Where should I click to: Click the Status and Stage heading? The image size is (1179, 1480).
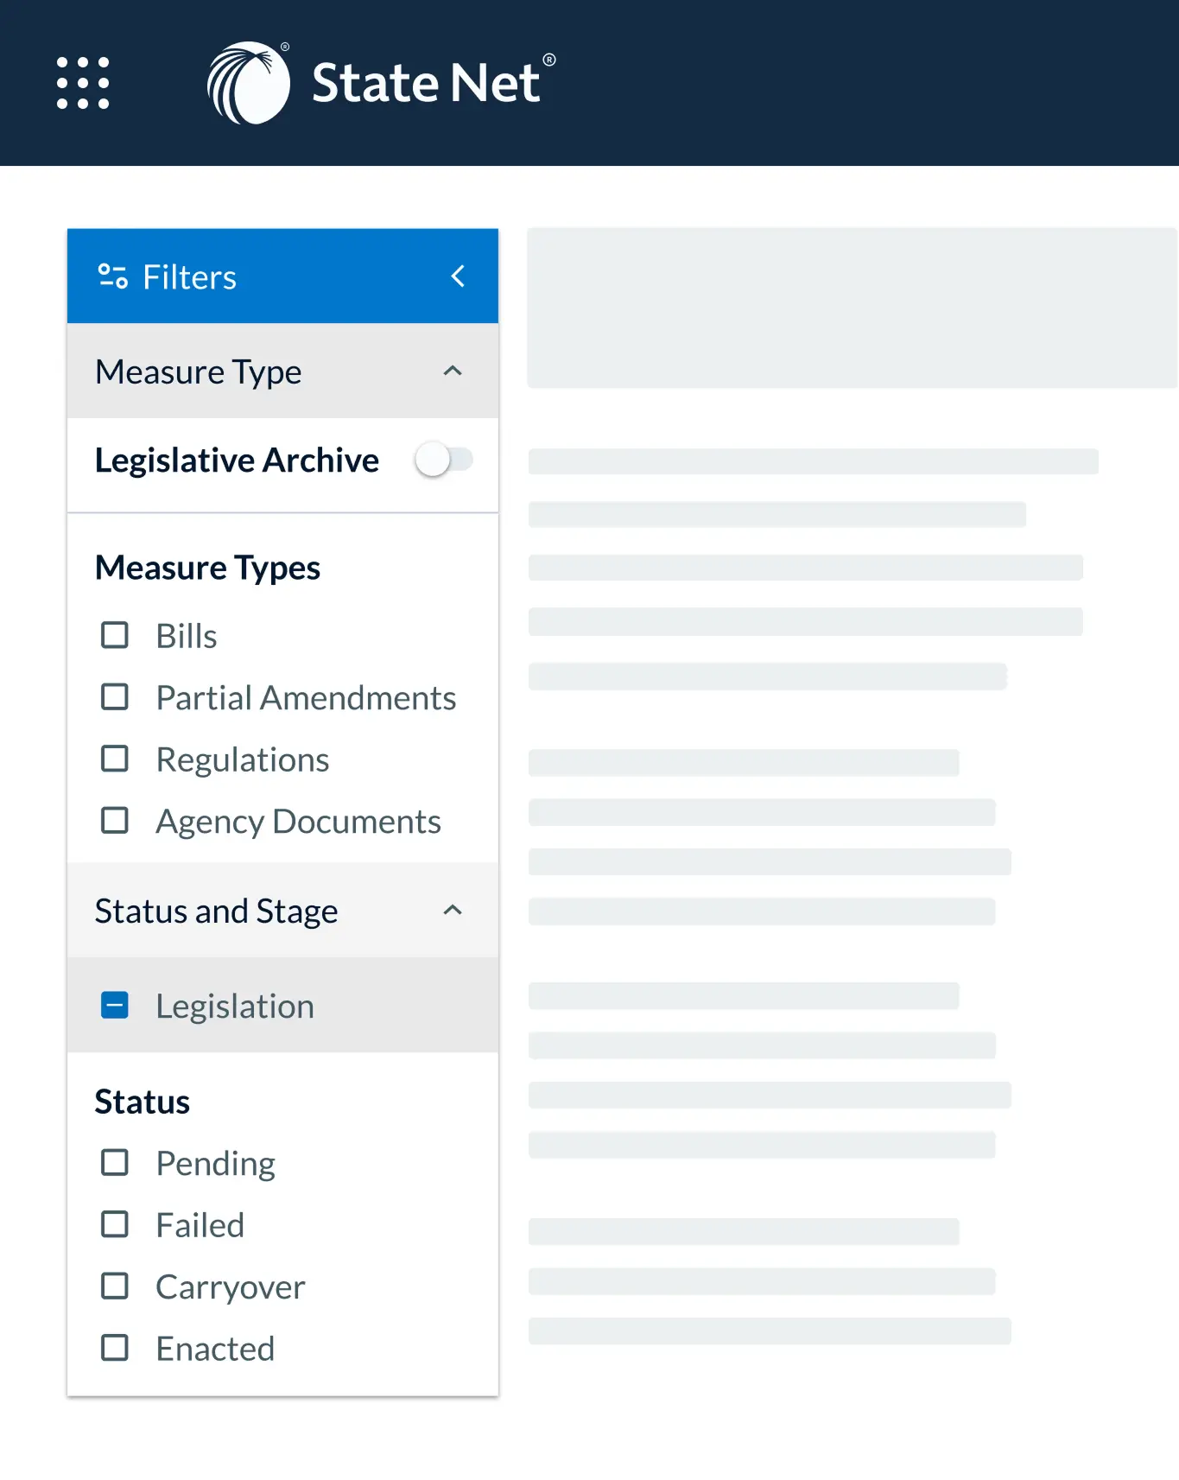pyautogui.click(x=216, y=912)
